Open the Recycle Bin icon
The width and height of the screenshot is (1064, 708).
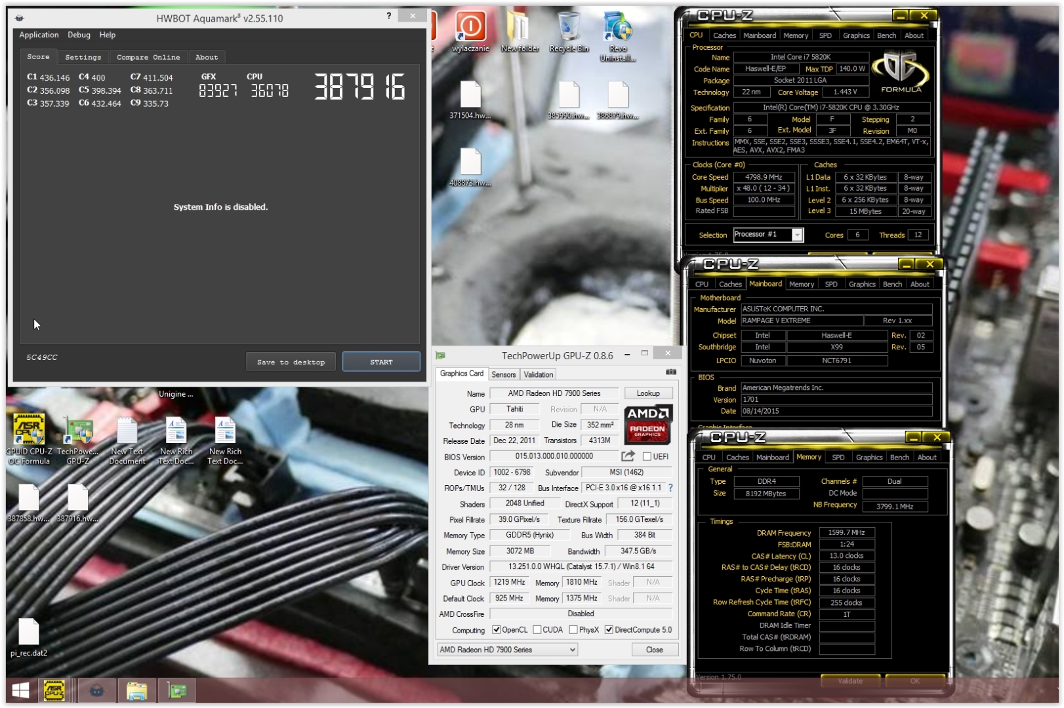point(569,31)
